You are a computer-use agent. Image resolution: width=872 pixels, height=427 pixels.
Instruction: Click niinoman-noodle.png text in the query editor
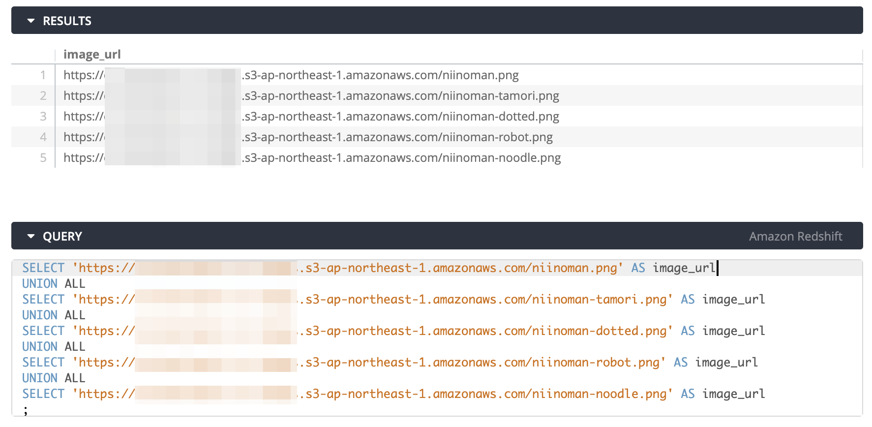click(599, 394)
